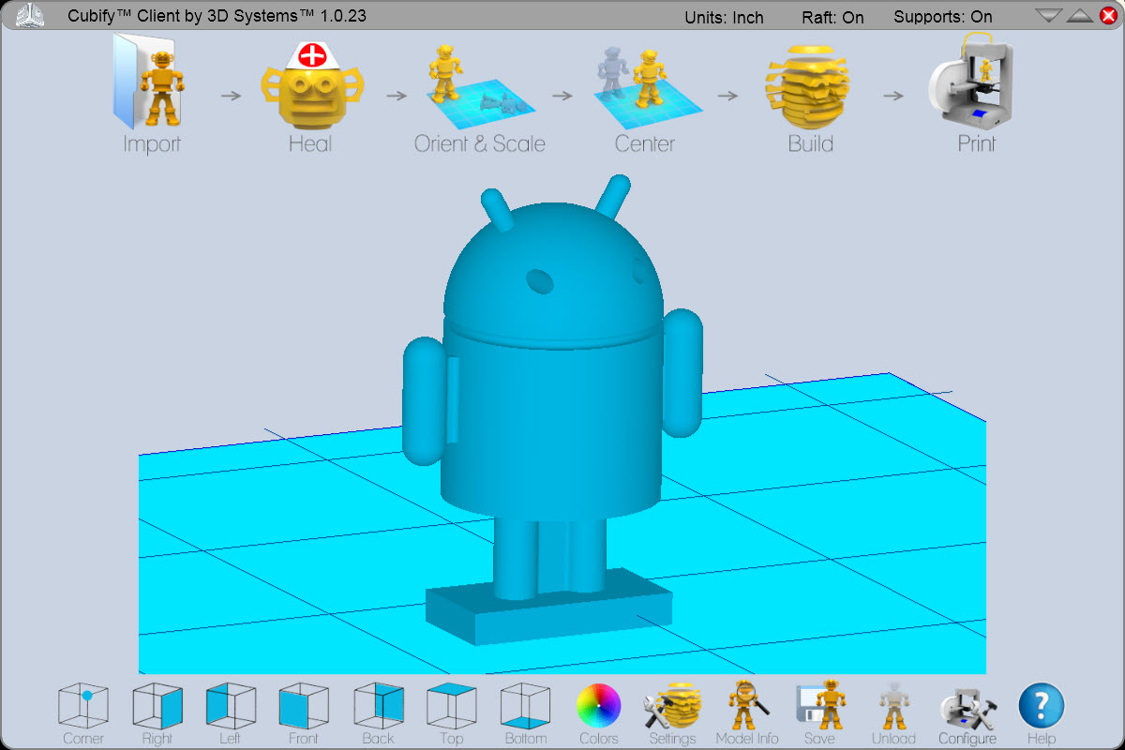Maximize window with up triangle button
1125x750 pixels.
pos(1079,15)
